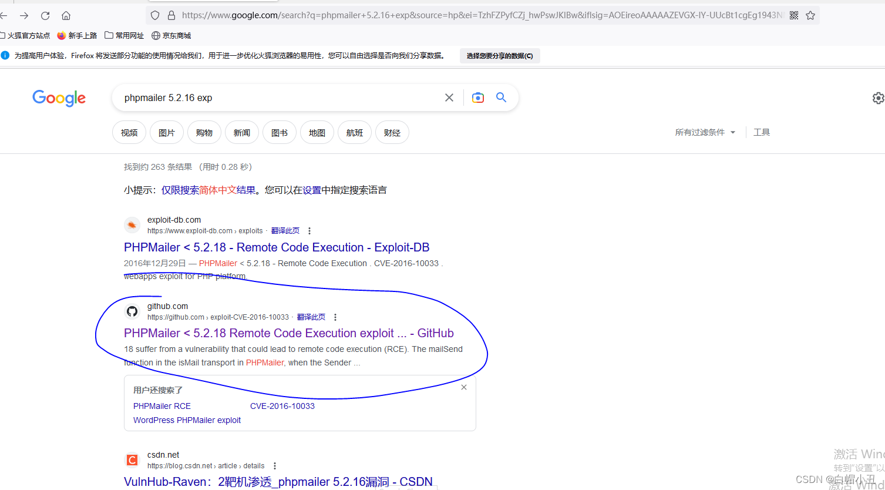Open search by image camera icon

[478, 98]
